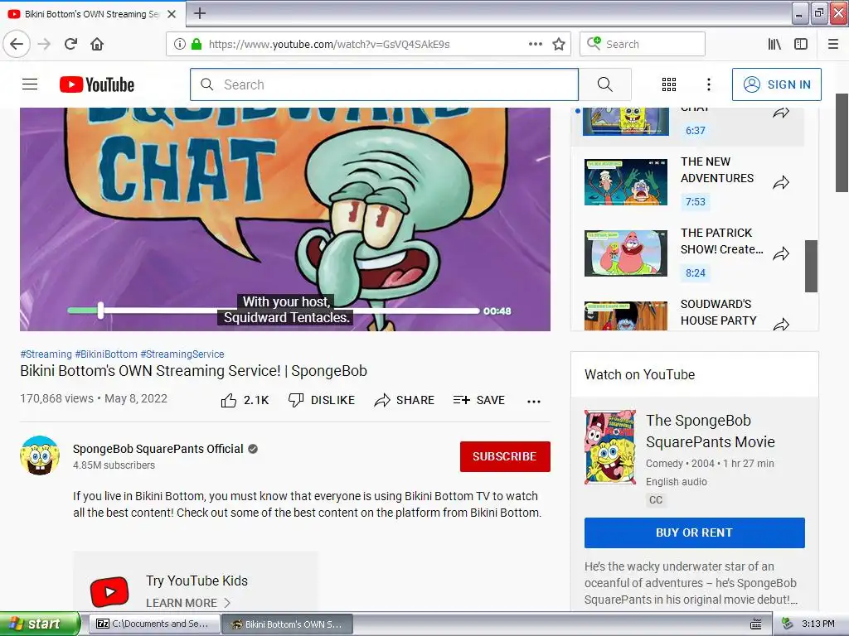Share THE NEW ADVENTURES chapter arrow icon
Viewport: 849px width, 636px height.
781,183
